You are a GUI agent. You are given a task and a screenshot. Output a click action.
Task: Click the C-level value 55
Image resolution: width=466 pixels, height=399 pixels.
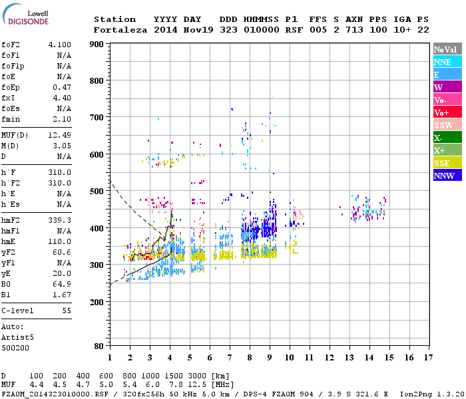click(67, 311)
